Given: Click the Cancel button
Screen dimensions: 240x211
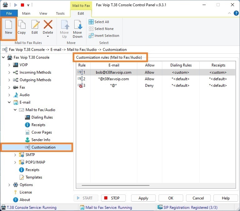Looking at the screenshot, I should (198, 198).
